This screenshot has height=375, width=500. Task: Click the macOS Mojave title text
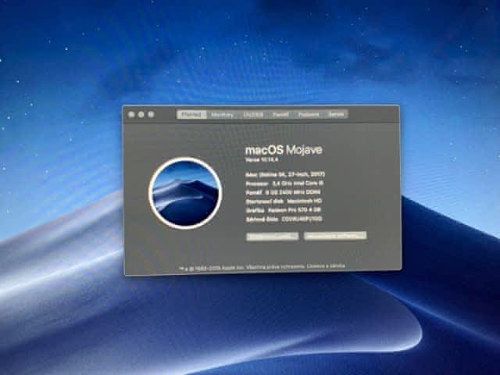[284, 150]
